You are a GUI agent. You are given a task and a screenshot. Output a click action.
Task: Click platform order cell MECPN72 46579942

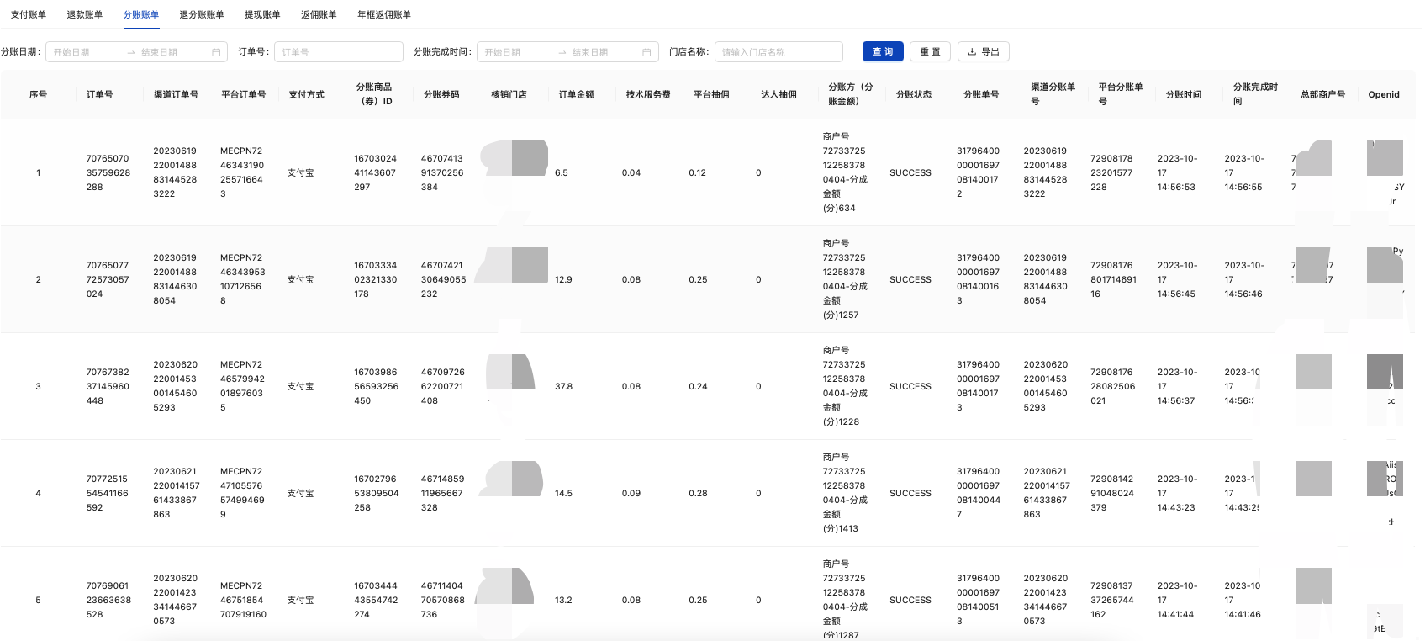click(x=242, y=386)
